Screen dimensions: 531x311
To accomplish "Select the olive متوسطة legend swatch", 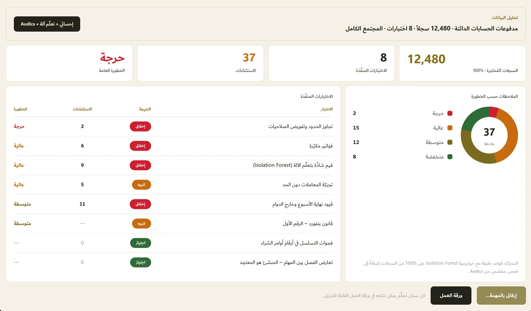I will (450, 142).
